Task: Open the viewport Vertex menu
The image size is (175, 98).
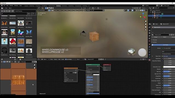Action: click(x=71, y=10)
